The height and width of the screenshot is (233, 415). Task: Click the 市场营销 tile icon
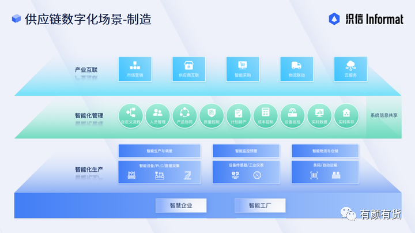(135, 69)
